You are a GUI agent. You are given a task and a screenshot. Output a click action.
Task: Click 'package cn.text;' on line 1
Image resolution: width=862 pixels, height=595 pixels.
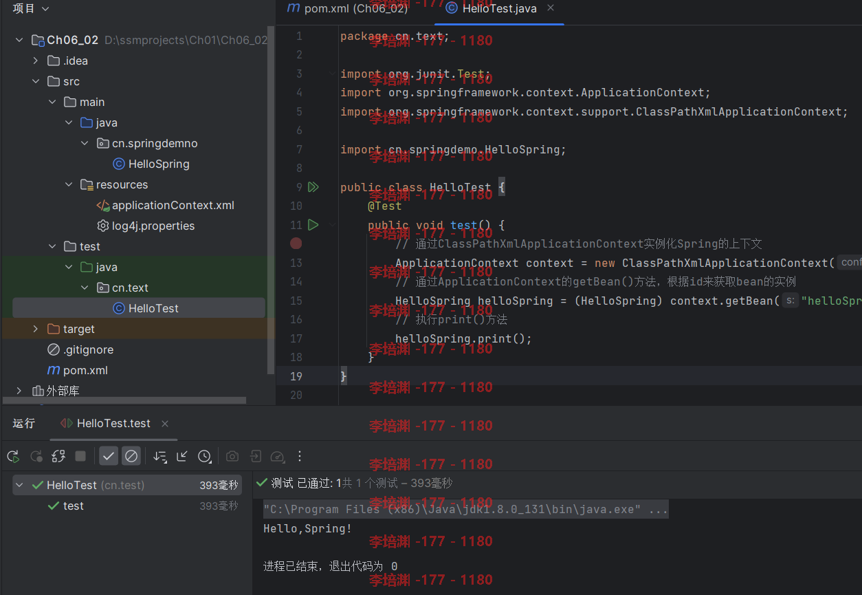[395, 36]
